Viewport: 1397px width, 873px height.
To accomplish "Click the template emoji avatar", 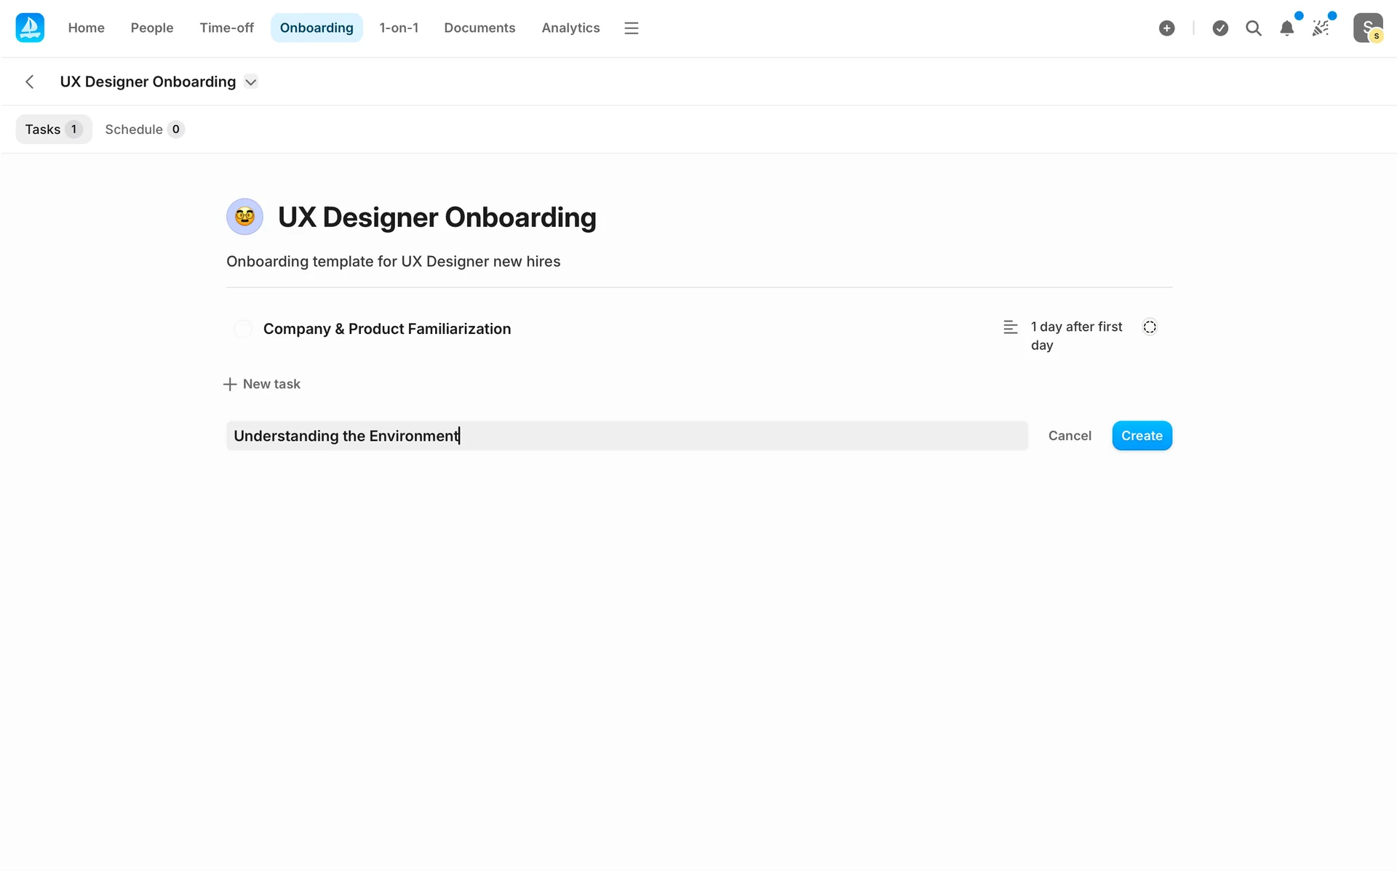I will pyautogui.click(x=244, y=217).
